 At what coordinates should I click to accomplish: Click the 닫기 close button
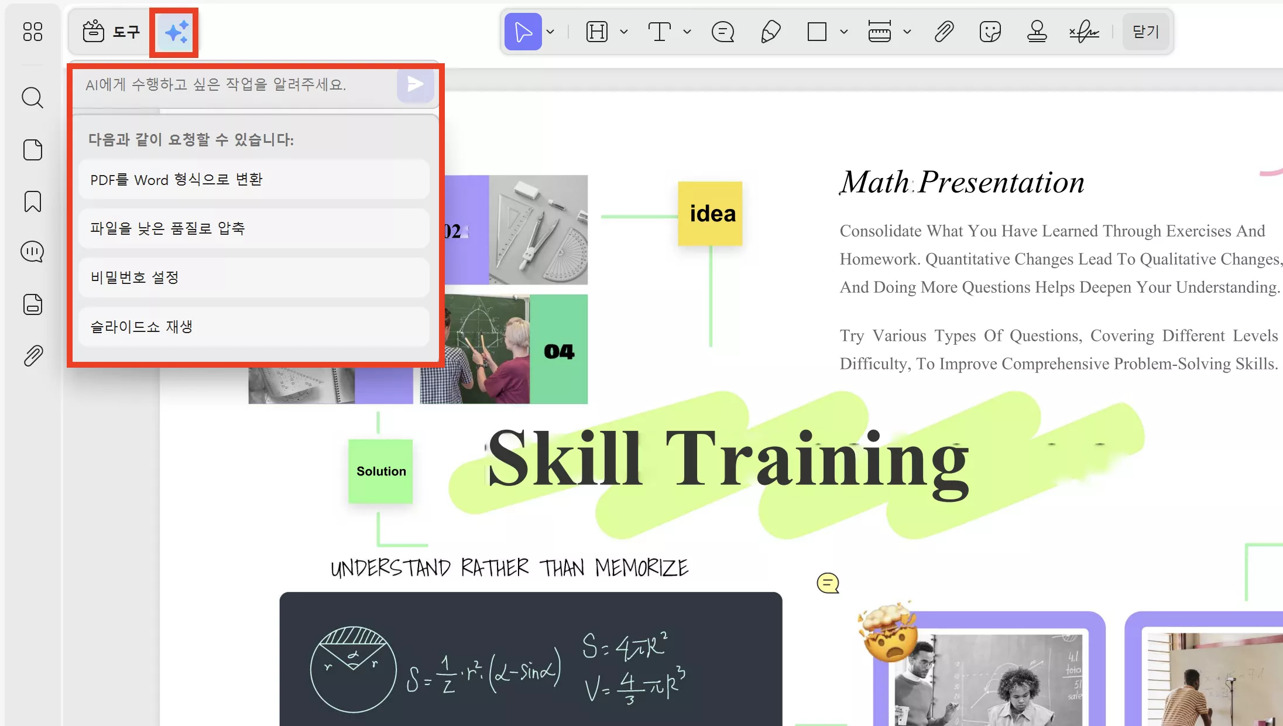1145,32
